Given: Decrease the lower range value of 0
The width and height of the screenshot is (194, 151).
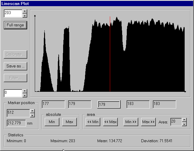Looking at the screenshot, I should tap(25, 95).
